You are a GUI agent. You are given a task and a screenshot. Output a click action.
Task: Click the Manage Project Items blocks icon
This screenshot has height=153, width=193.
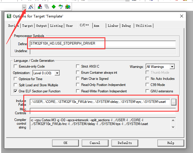tap(40, 7)
